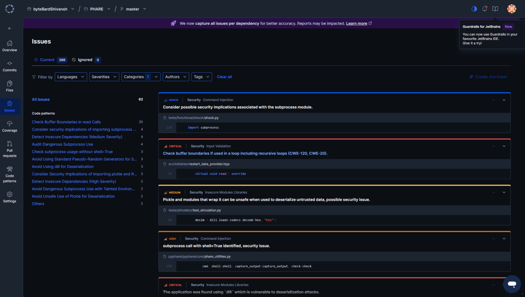The width and height of the screenshot is (525, 297).
Task: Open the user avatar menu
Action: pos(512,9)
